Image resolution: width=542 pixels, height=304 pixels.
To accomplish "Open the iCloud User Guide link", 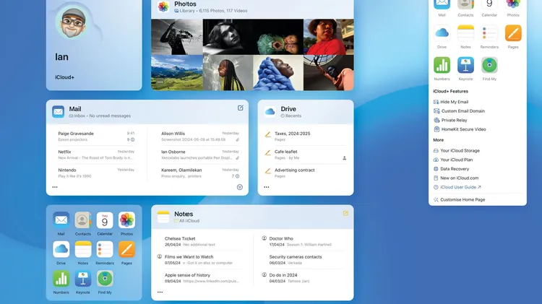I will pyautogui.click(x=457, y=187).
